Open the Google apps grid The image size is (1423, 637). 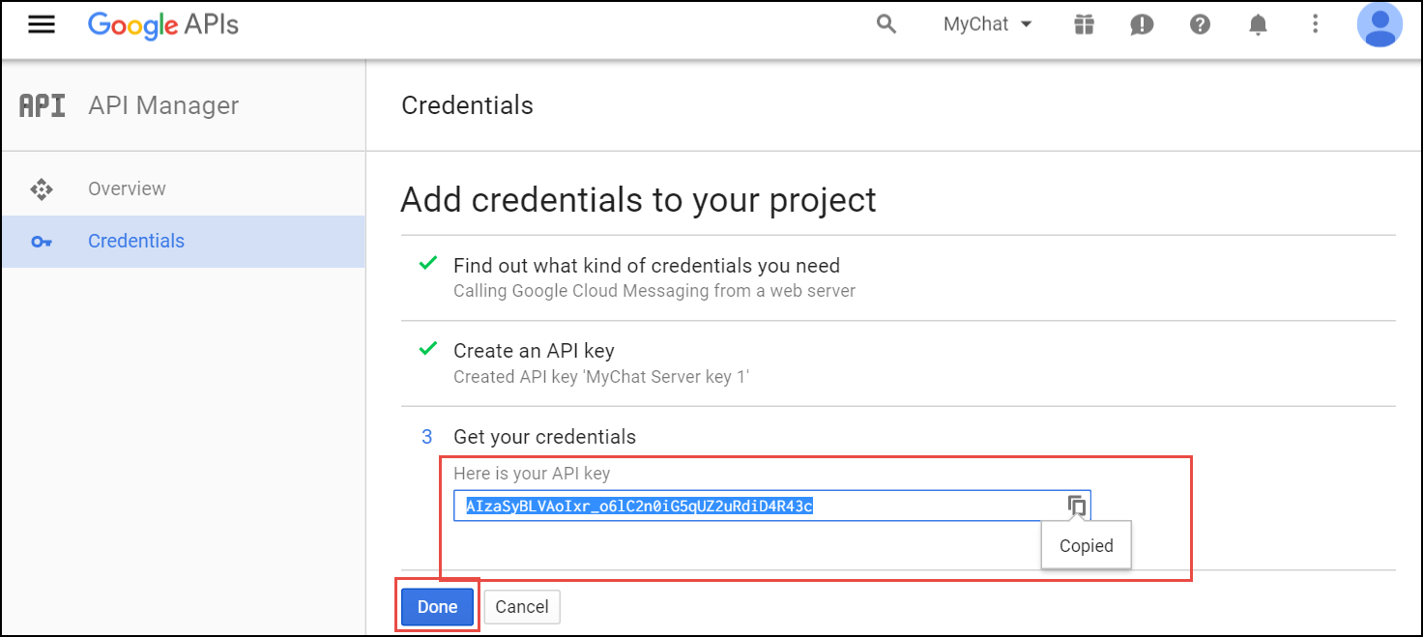pyautogui.click(x=1084, y=24)
